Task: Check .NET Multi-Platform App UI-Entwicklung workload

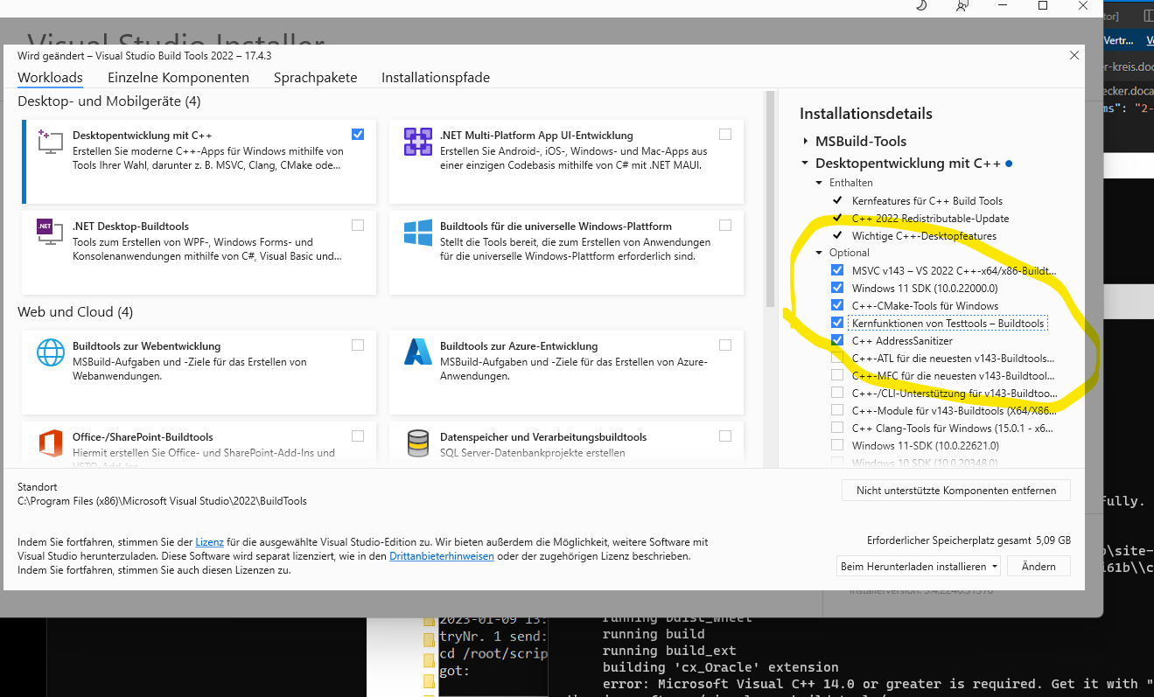Action: (725, 135)
